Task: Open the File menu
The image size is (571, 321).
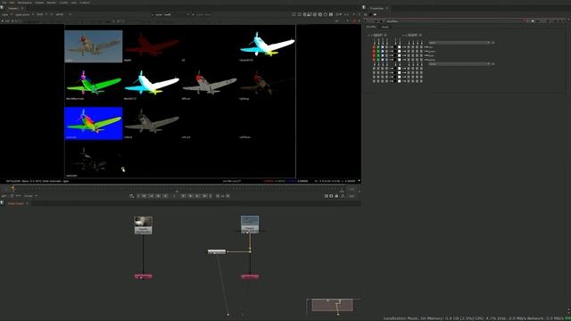Action: tap(4, 3)
